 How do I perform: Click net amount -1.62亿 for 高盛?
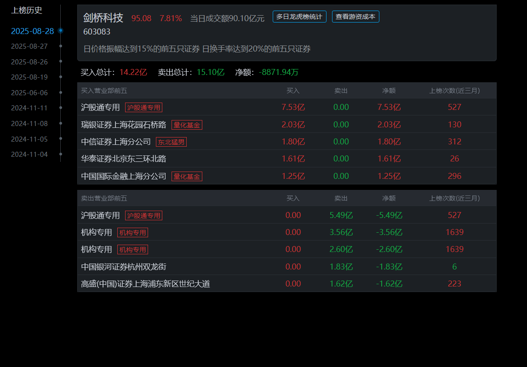tap(389, 284)
